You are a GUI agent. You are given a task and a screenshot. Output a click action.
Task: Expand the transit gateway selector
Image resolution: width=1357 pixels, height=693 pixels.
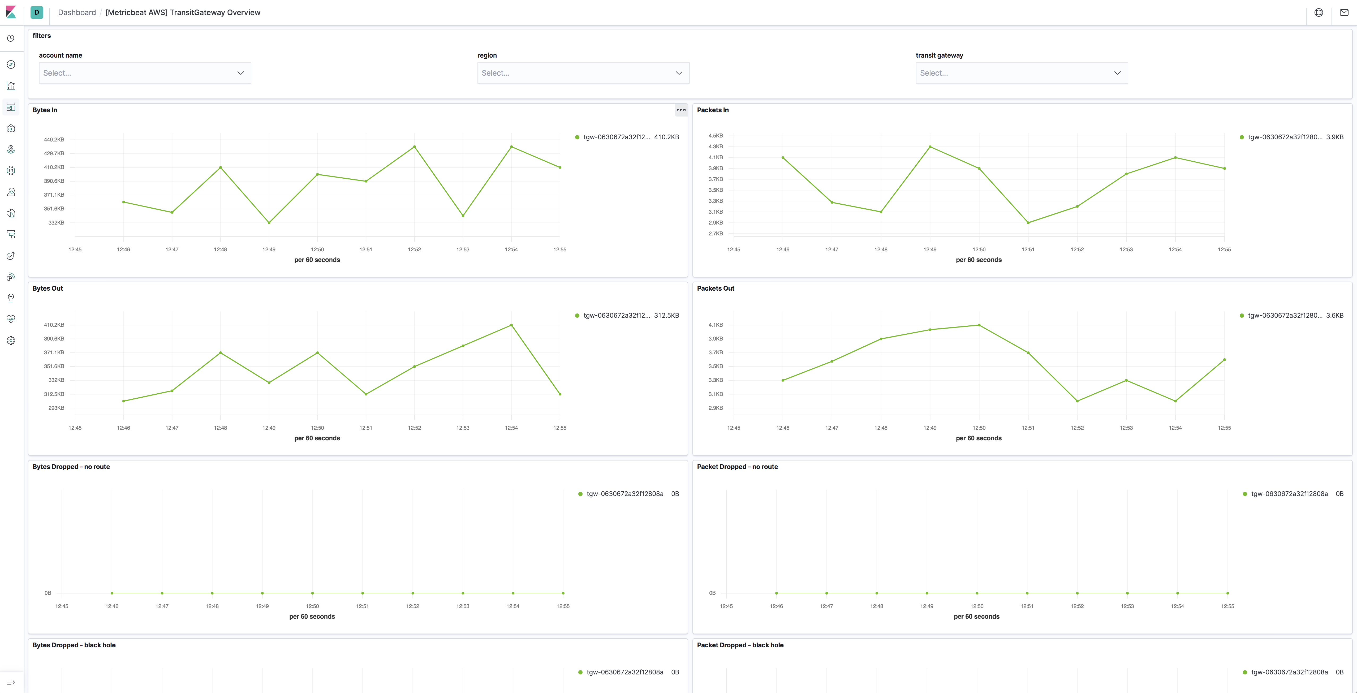[x=1021, y=73]
